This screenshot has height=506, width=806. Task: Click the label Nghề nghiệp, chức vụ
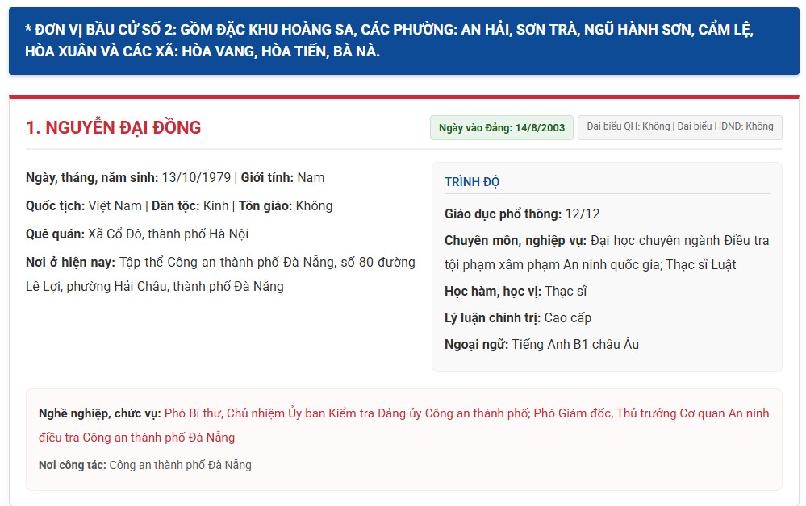point(100,413)
